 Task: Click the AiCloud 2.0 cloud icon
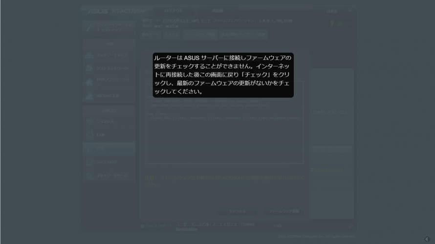coord(89,96)
